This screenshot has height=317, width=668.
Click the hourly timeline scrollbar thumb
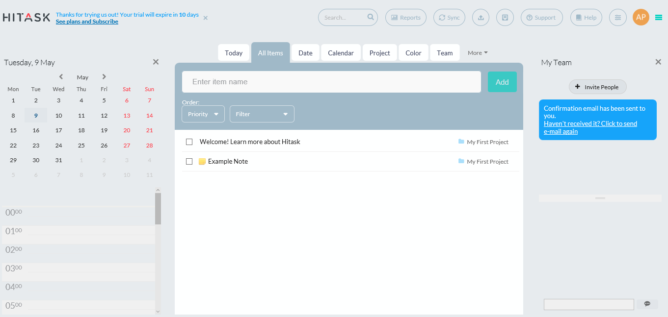click(158, 208)
